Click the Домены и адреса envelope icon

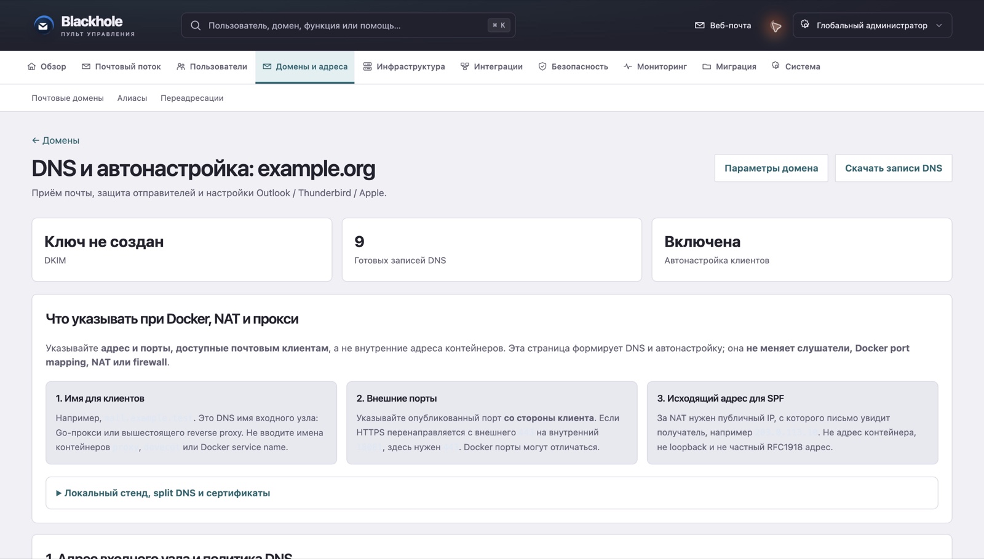(x=267, y=66)
